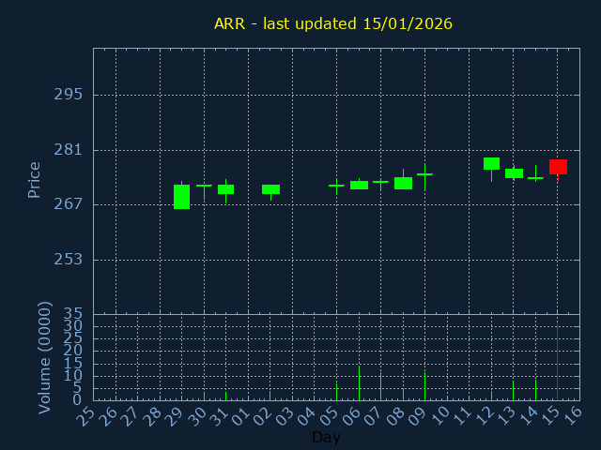Click the tallest volume bar on day 06

pos(359,383)
